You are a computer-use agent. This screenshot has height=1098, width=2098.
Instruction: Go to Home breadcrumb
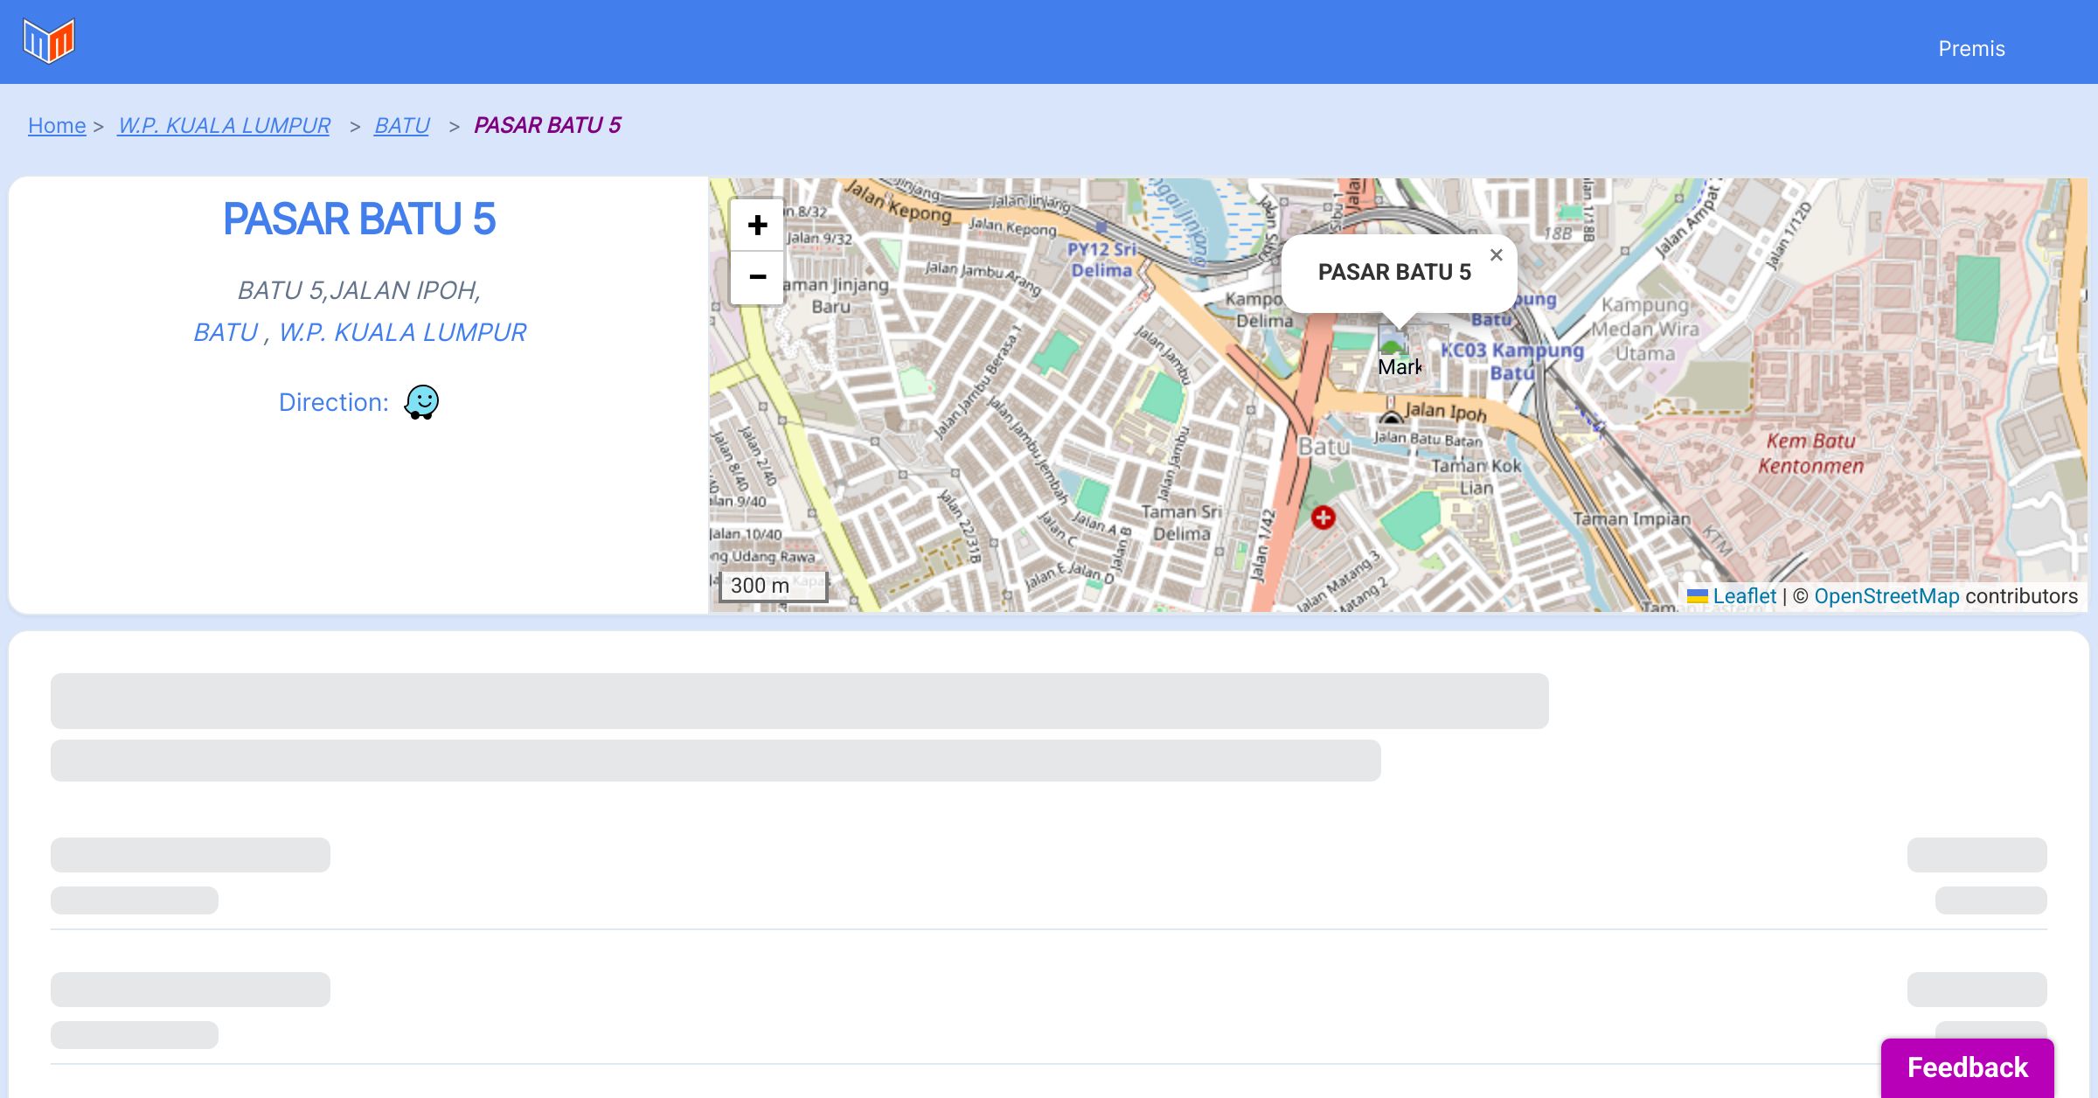tap(57, 126)
